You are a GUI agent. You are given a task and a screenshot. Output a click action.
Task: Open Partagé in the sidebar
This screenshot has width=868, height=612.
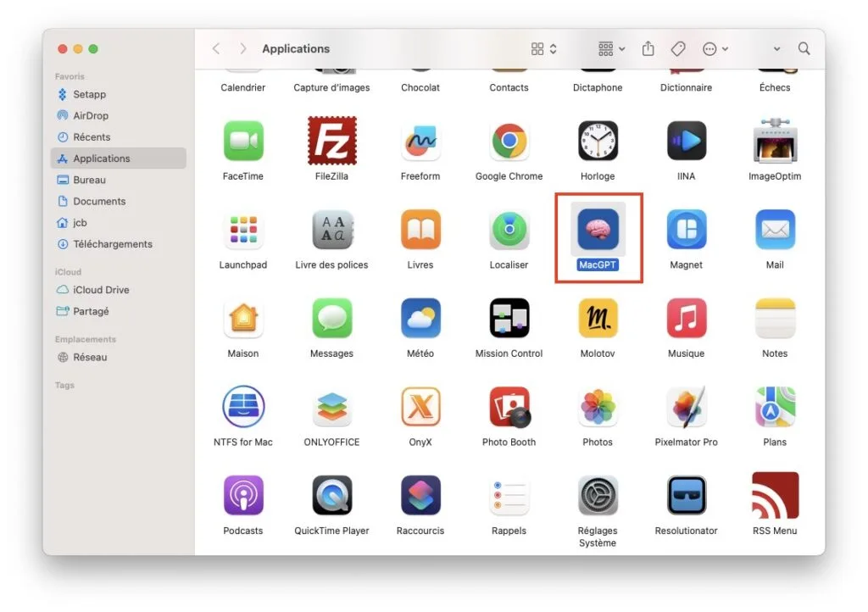point(119,311)
